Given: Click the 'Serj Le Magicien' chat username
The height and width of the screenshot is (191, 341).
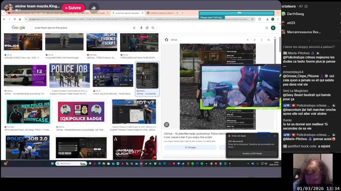Looking at the screenshot, I should point(295,91).
